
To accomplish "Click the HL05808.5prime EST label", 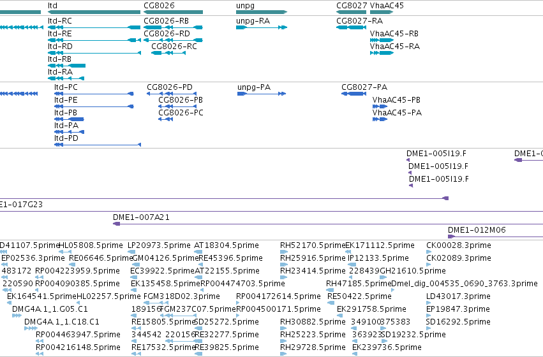I will pyautogui.click(x=91, y=245).
